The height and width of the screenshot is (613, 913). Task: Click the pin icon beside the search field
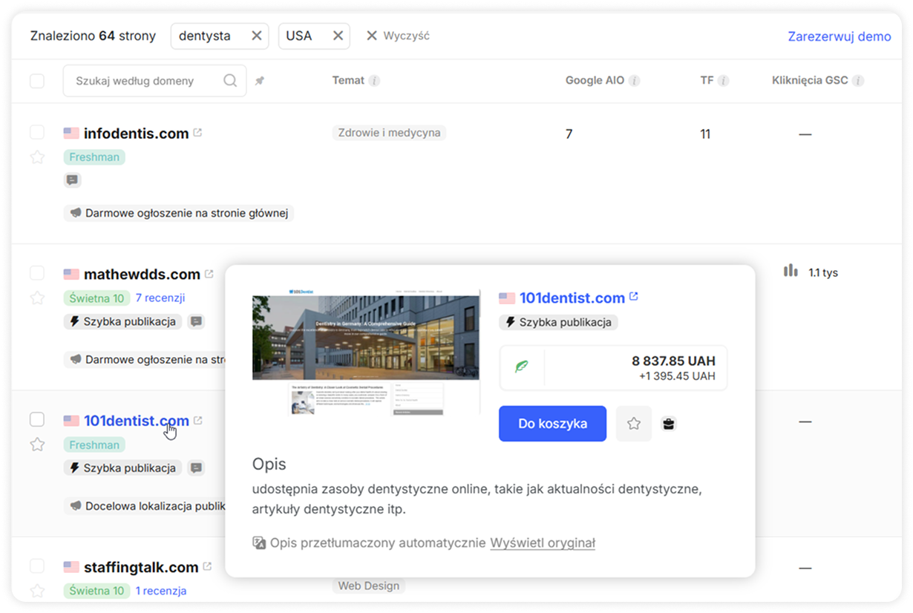pyautogui.click(x=259, y=81)
